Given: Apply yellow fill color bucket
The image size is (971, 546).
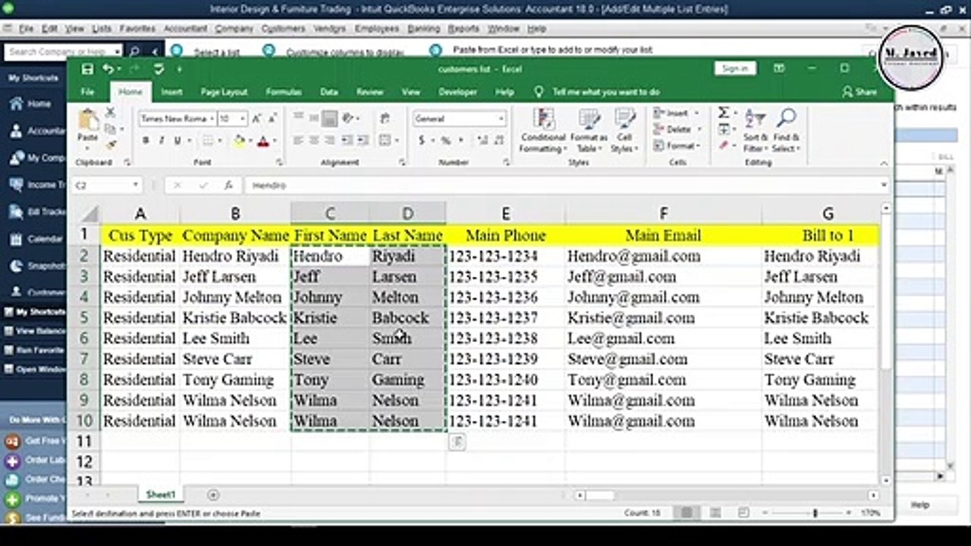Looking at the screenshot, I should [x=240, y=140].
